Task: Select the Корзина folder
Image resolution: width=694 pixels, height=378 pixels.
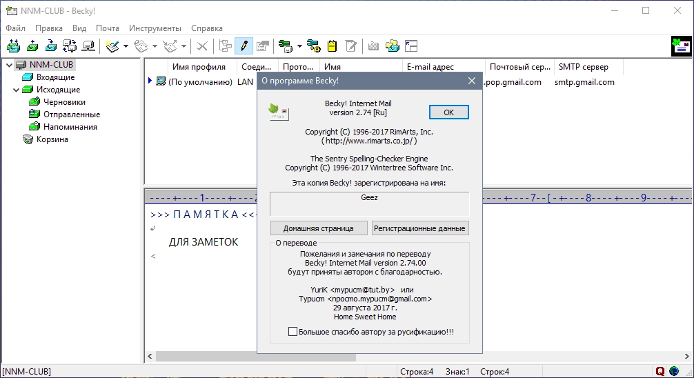Action: pyautogui.click(x=52, y=139)
